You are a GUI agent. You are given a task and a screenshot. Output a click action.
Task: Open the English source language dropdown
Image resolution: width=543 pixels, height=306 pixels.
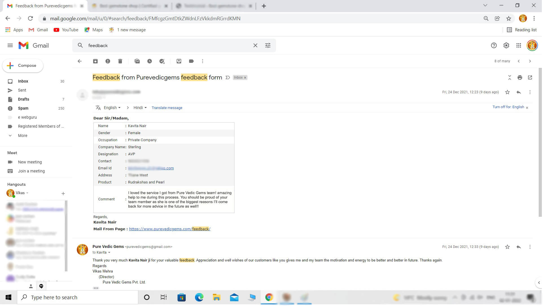point(112,108)
